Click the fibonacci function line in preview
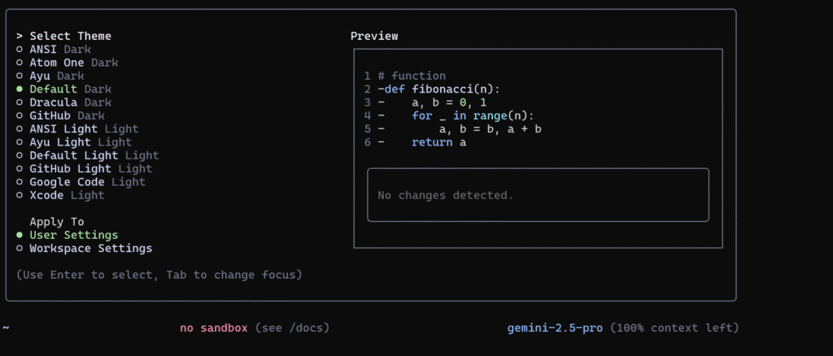Viewport: 833px width, 356px height. [438, 89]
